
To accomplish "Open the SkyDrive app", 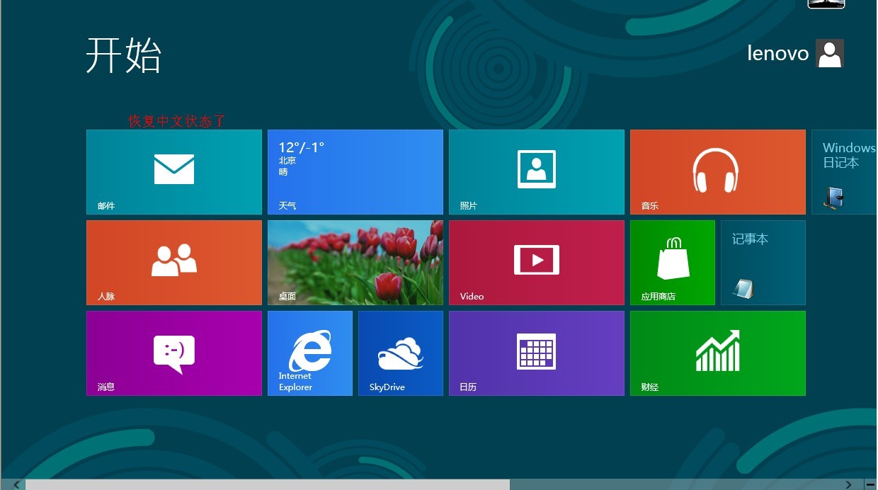I will [x=400, y=353].
